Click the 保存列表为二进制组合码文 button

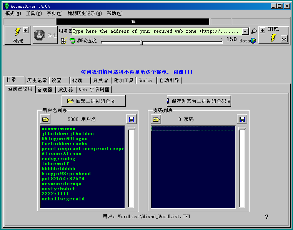pyautogui.click(x=199, y=101)
